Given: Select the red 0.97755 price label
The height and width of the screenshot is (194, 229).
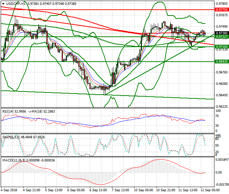Looking at the screenshot, I should (222, 10).
